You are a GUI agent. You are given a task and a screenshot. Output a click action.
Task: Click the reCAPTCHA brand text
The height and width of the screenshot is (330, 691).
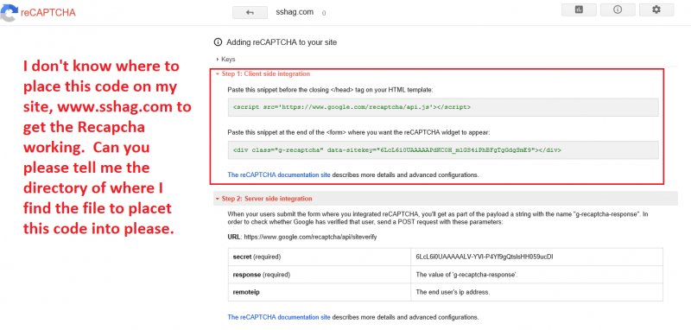48,12
